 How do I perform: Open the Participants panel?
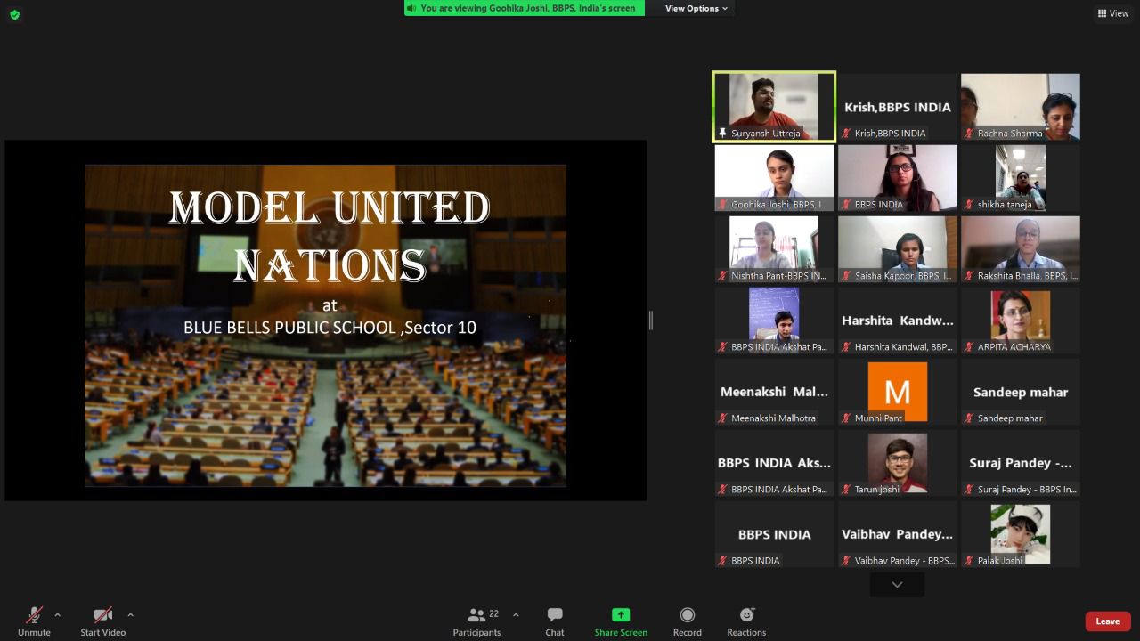click(476, 621)
